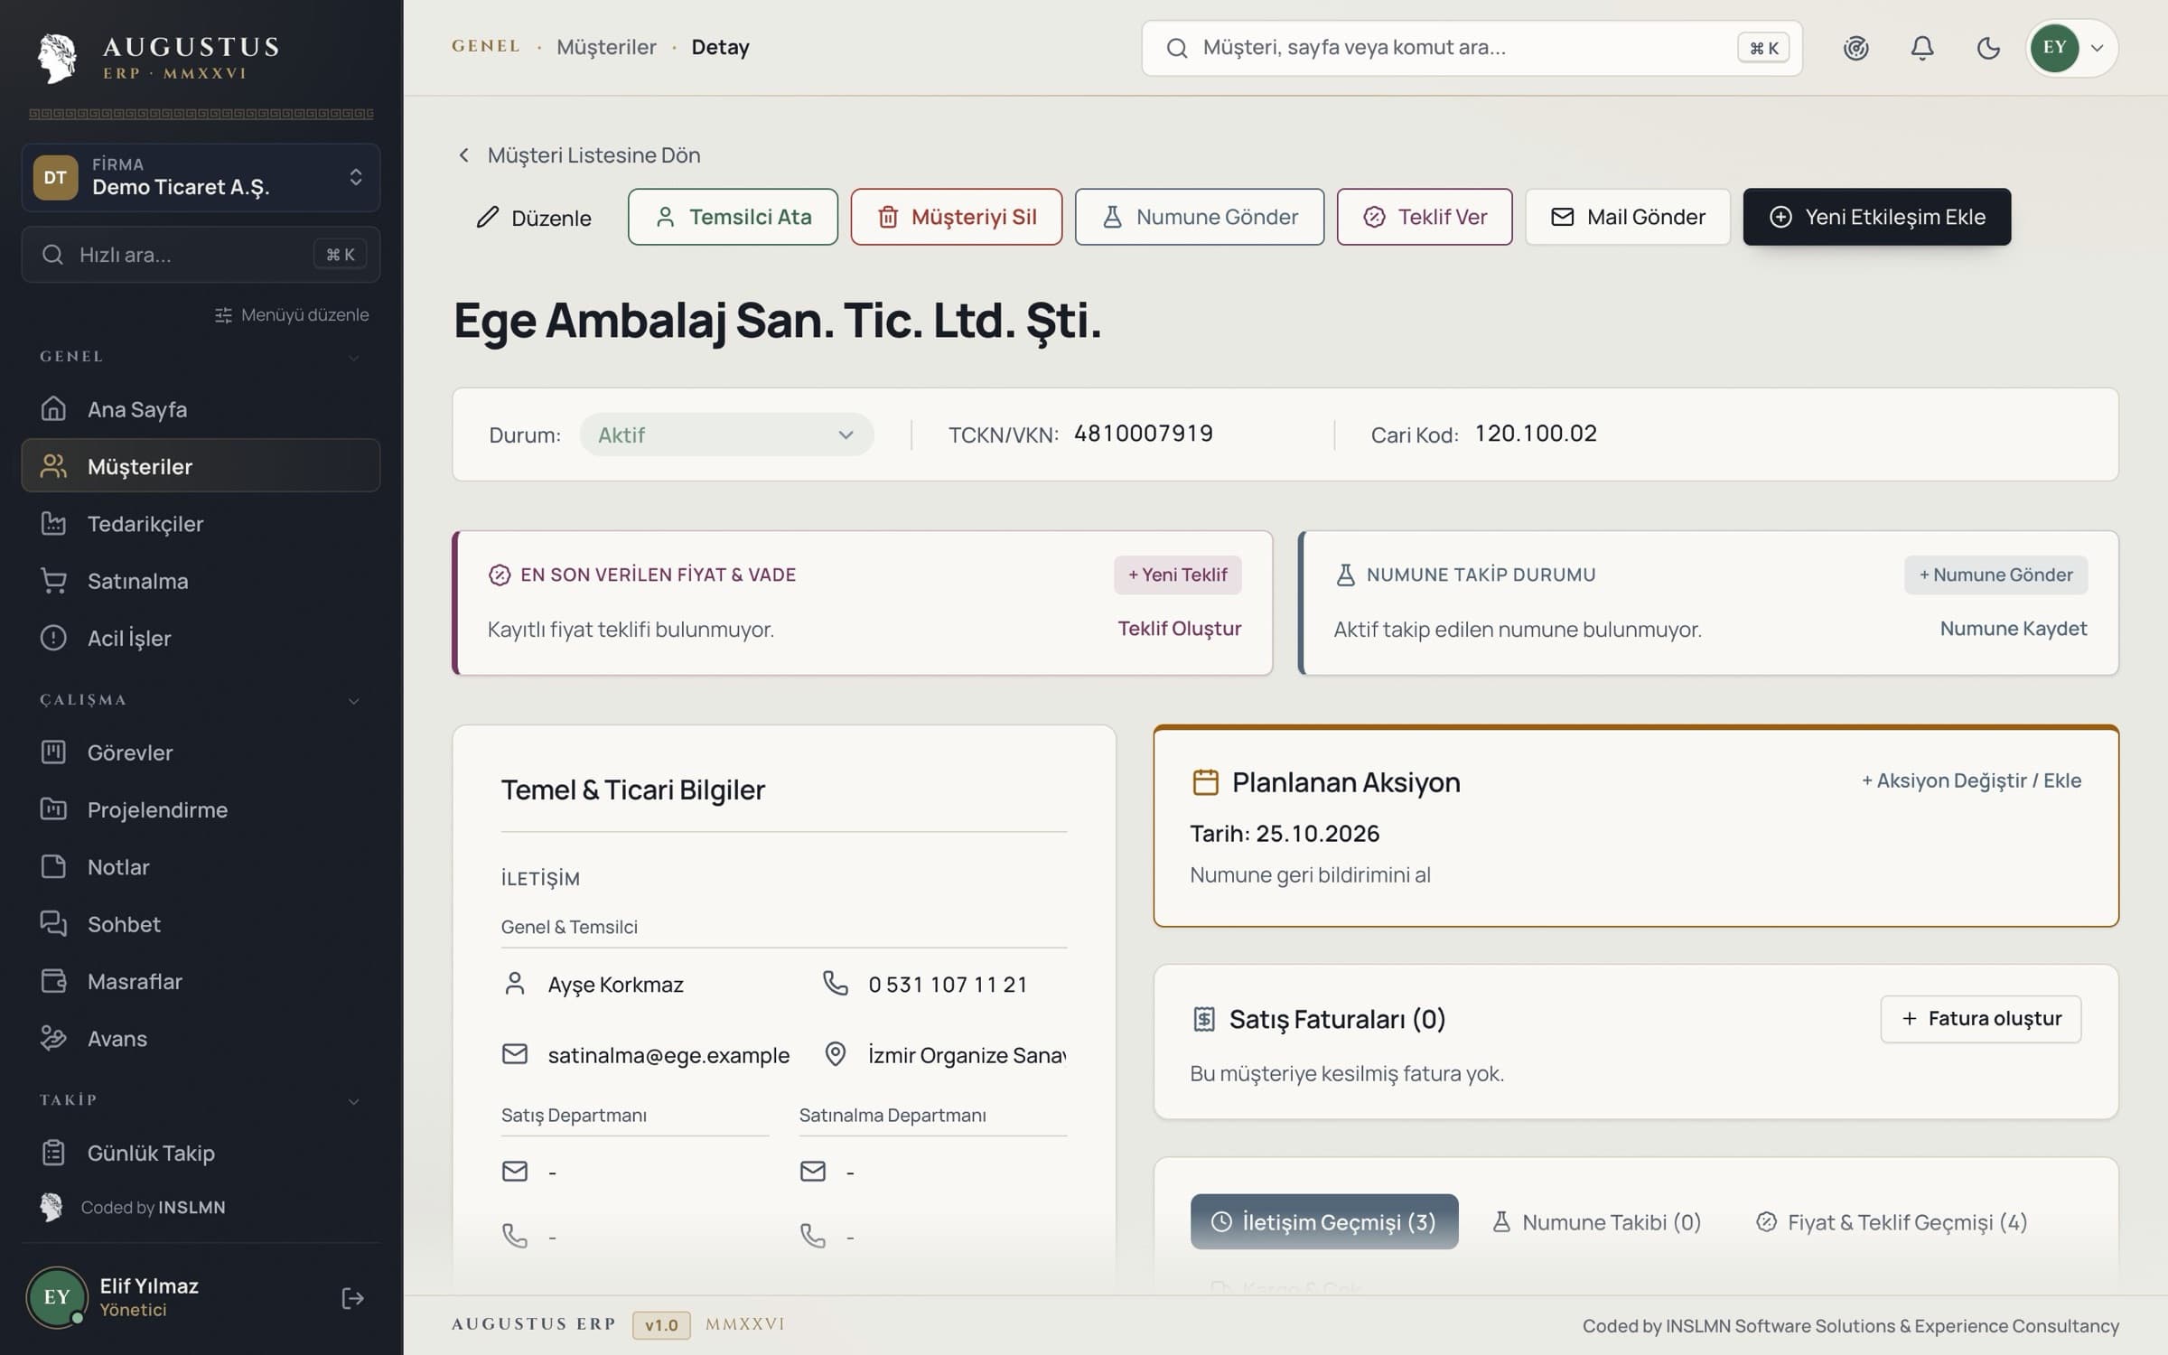Click the Temsilci Ata button
Screen dimensions: 2168x1355
tap(733, 217)
